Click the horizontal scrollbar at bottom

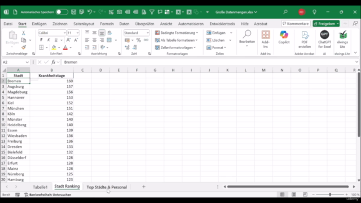pyautogui.click(x=288, y=187)
